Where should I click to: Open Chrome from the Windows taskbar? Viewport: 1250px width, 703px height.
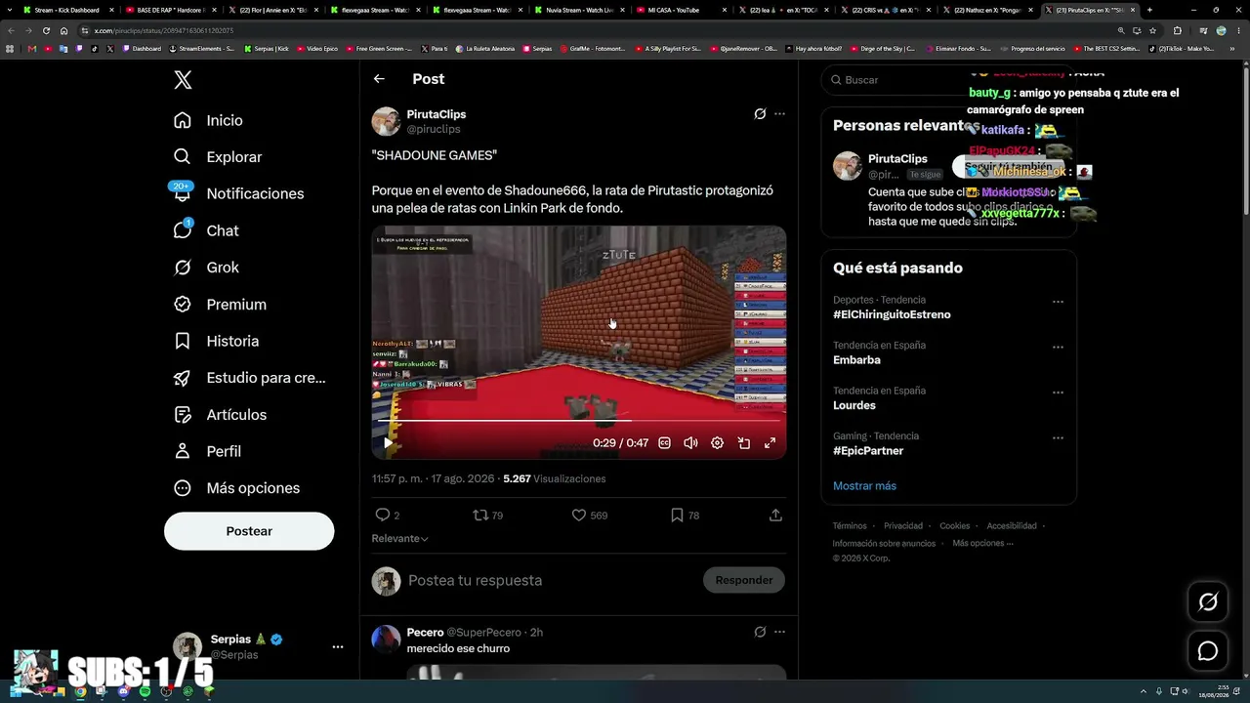point(80,691)
